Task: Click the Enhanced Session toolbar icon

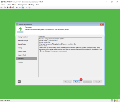Action: pos(29,7)
